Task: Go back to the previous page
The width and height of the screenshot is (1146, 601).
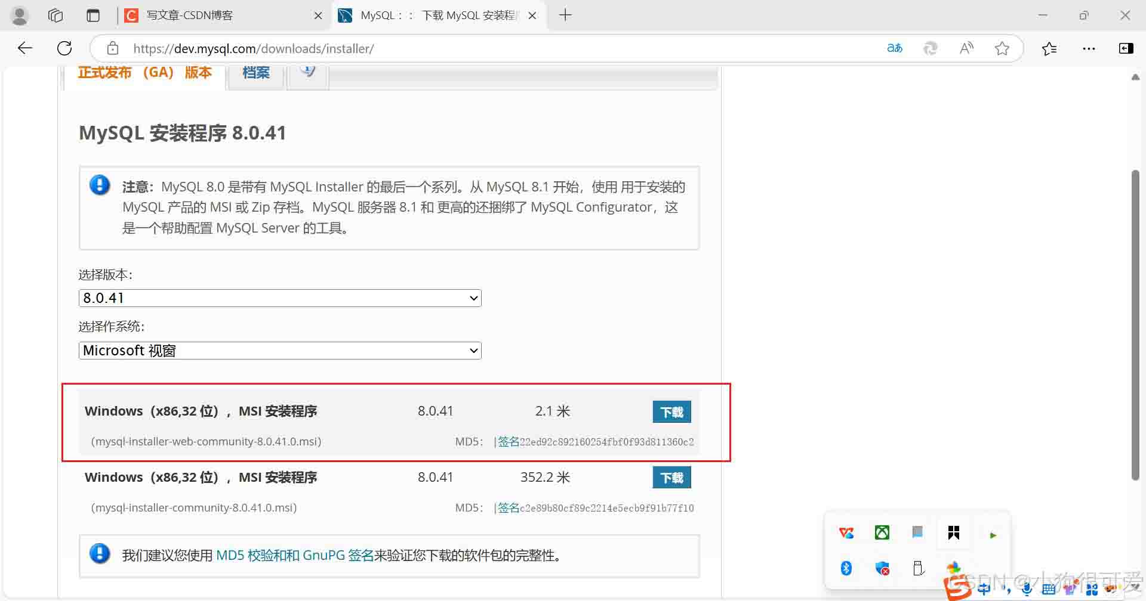Action: click(x=24, y=48)
